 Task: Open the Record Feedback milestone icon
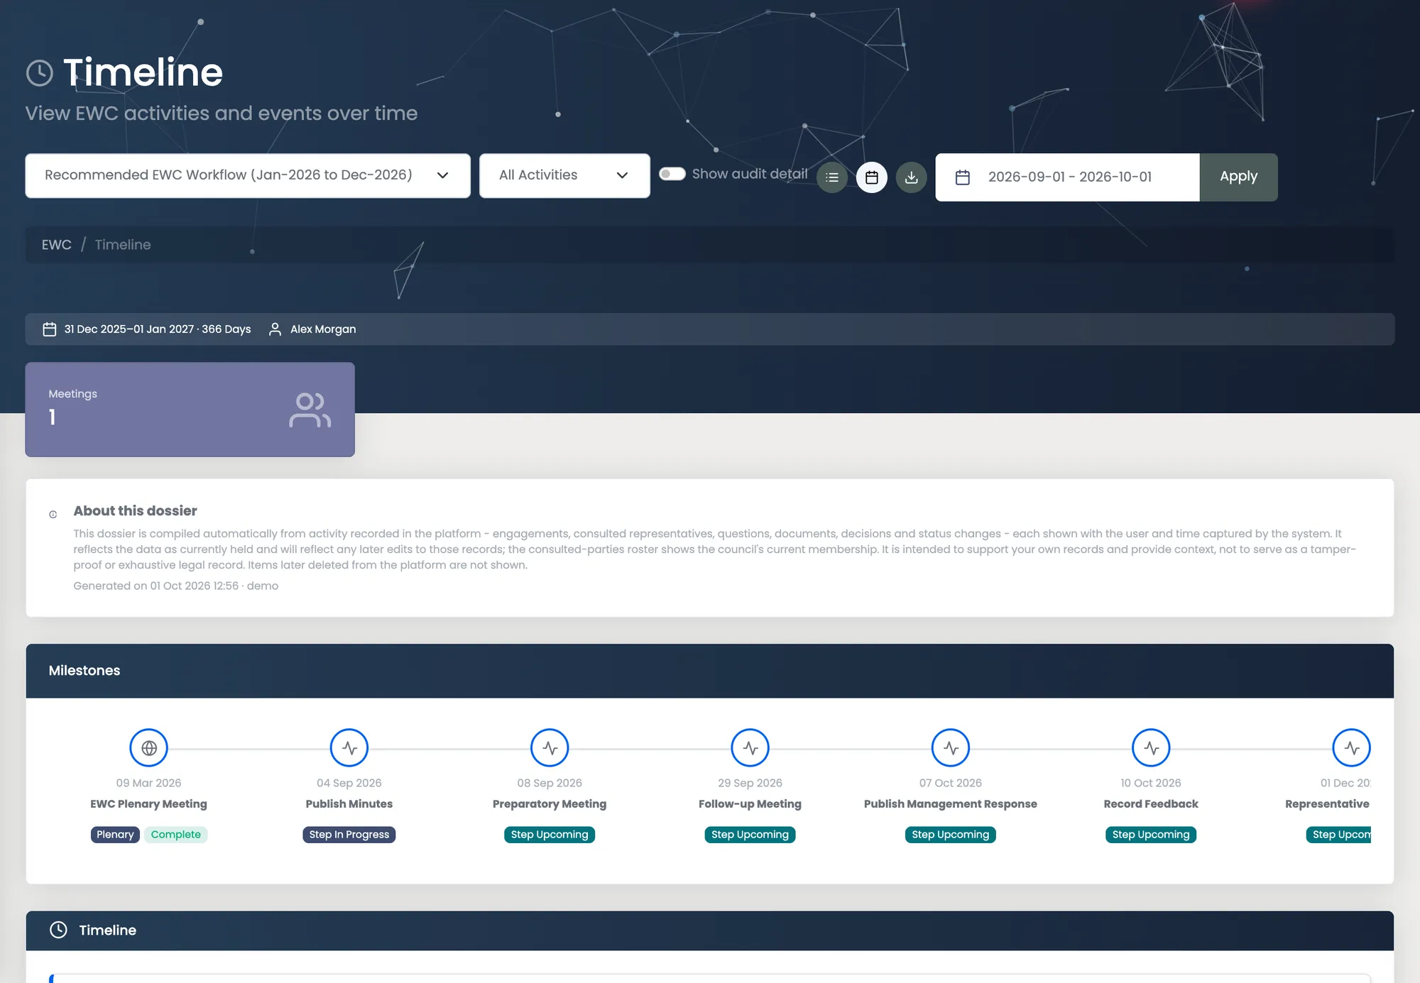click(1151, 747)
